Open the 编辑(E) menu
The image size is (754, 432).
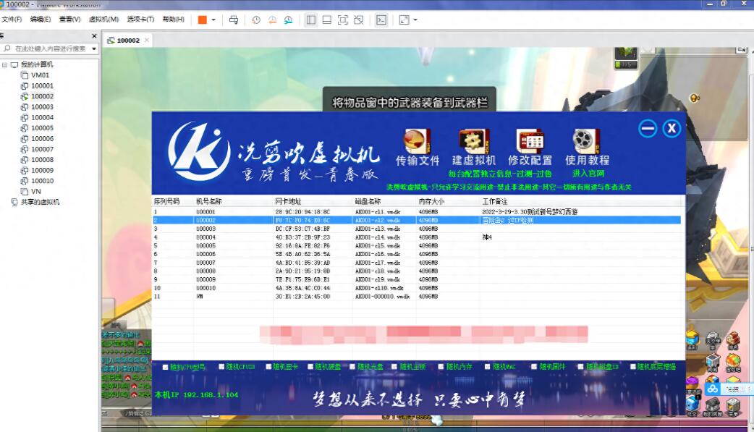point(41,20)
